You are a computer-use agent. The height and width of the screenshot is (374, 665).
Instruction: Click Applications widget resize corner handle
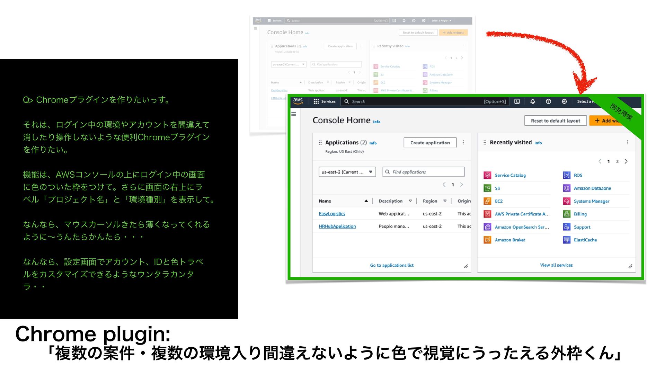[x=466, y=266]
